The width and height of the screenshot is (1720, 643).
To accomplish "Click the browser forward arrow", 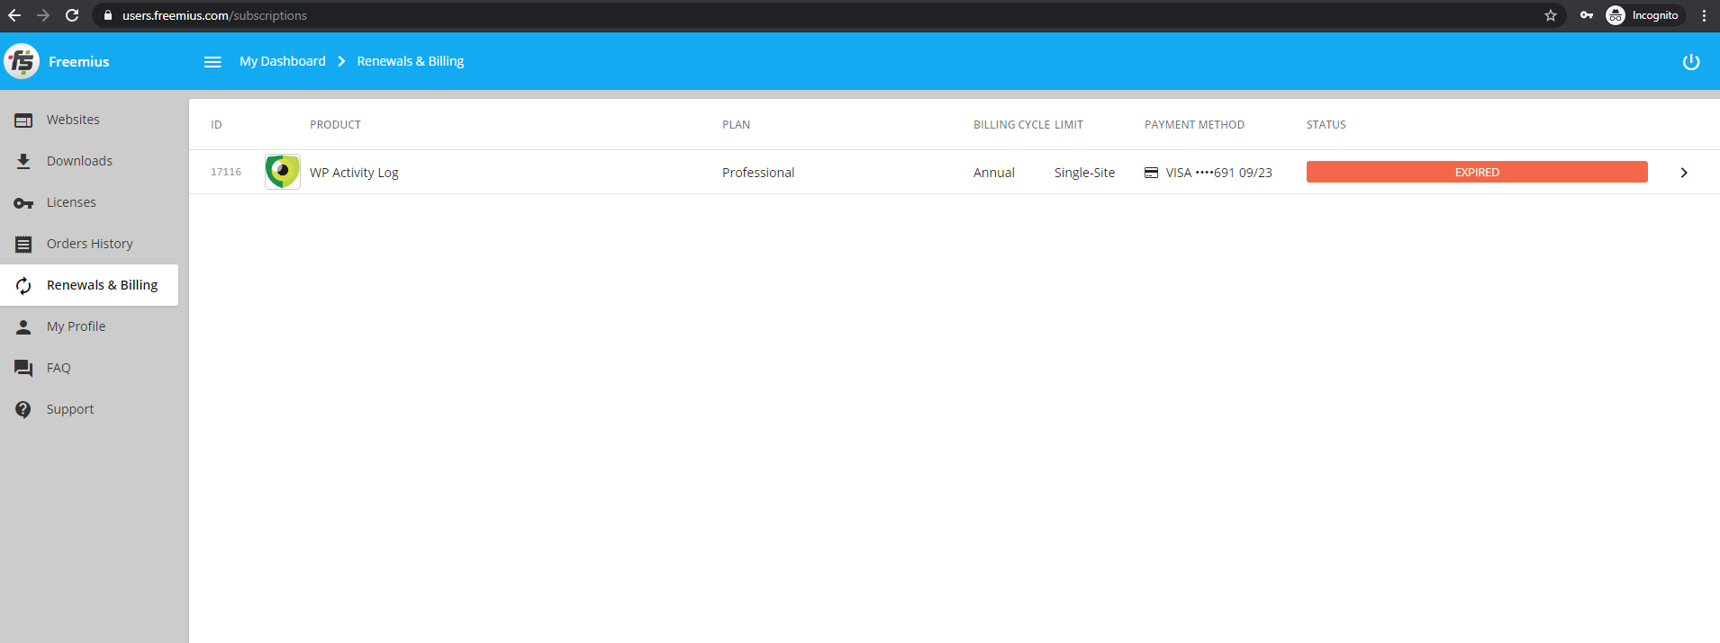I will click(x=43, y=15).
